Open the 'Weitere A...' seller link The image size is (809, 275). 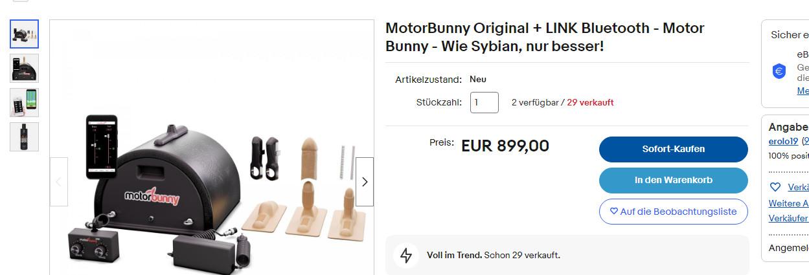tap(788, 203)
